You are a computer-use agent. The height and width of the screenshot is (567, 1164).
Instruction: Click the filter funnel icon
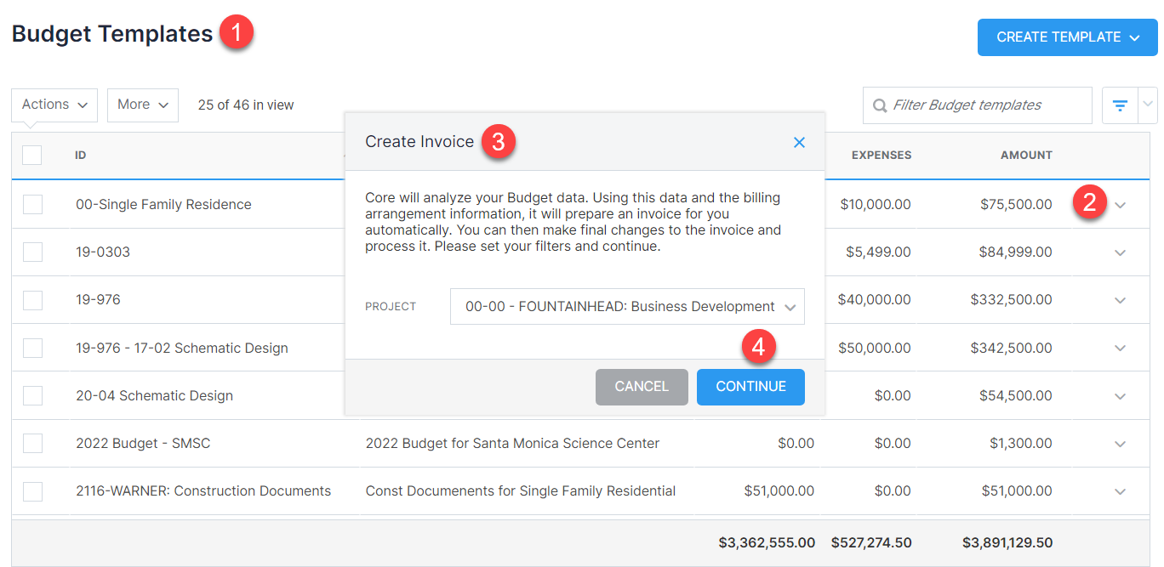pos(1120,105)
